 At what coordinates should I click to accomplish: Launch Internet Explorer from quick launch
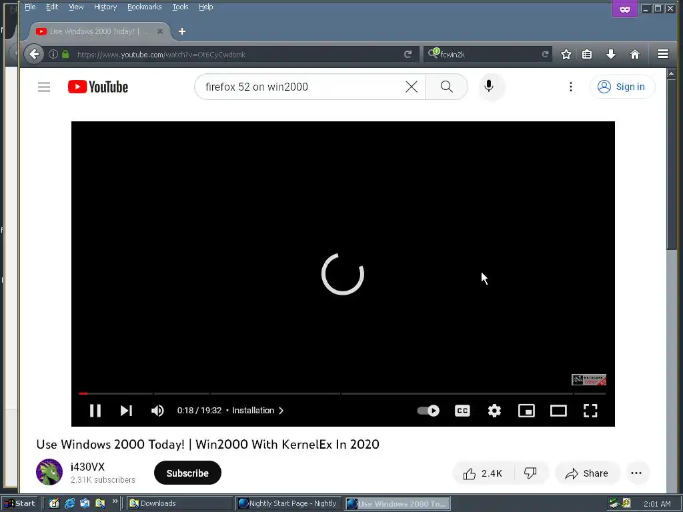(69, 503)
